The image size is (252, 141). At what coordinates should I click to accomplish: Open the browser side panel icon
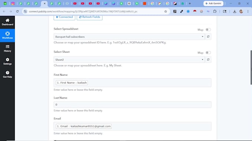(225, 11)
